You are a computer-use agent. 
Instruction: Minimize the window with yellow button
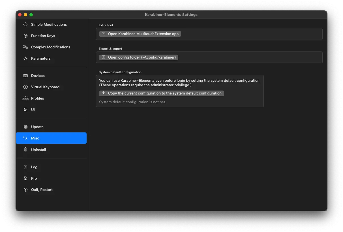(25, 14)
